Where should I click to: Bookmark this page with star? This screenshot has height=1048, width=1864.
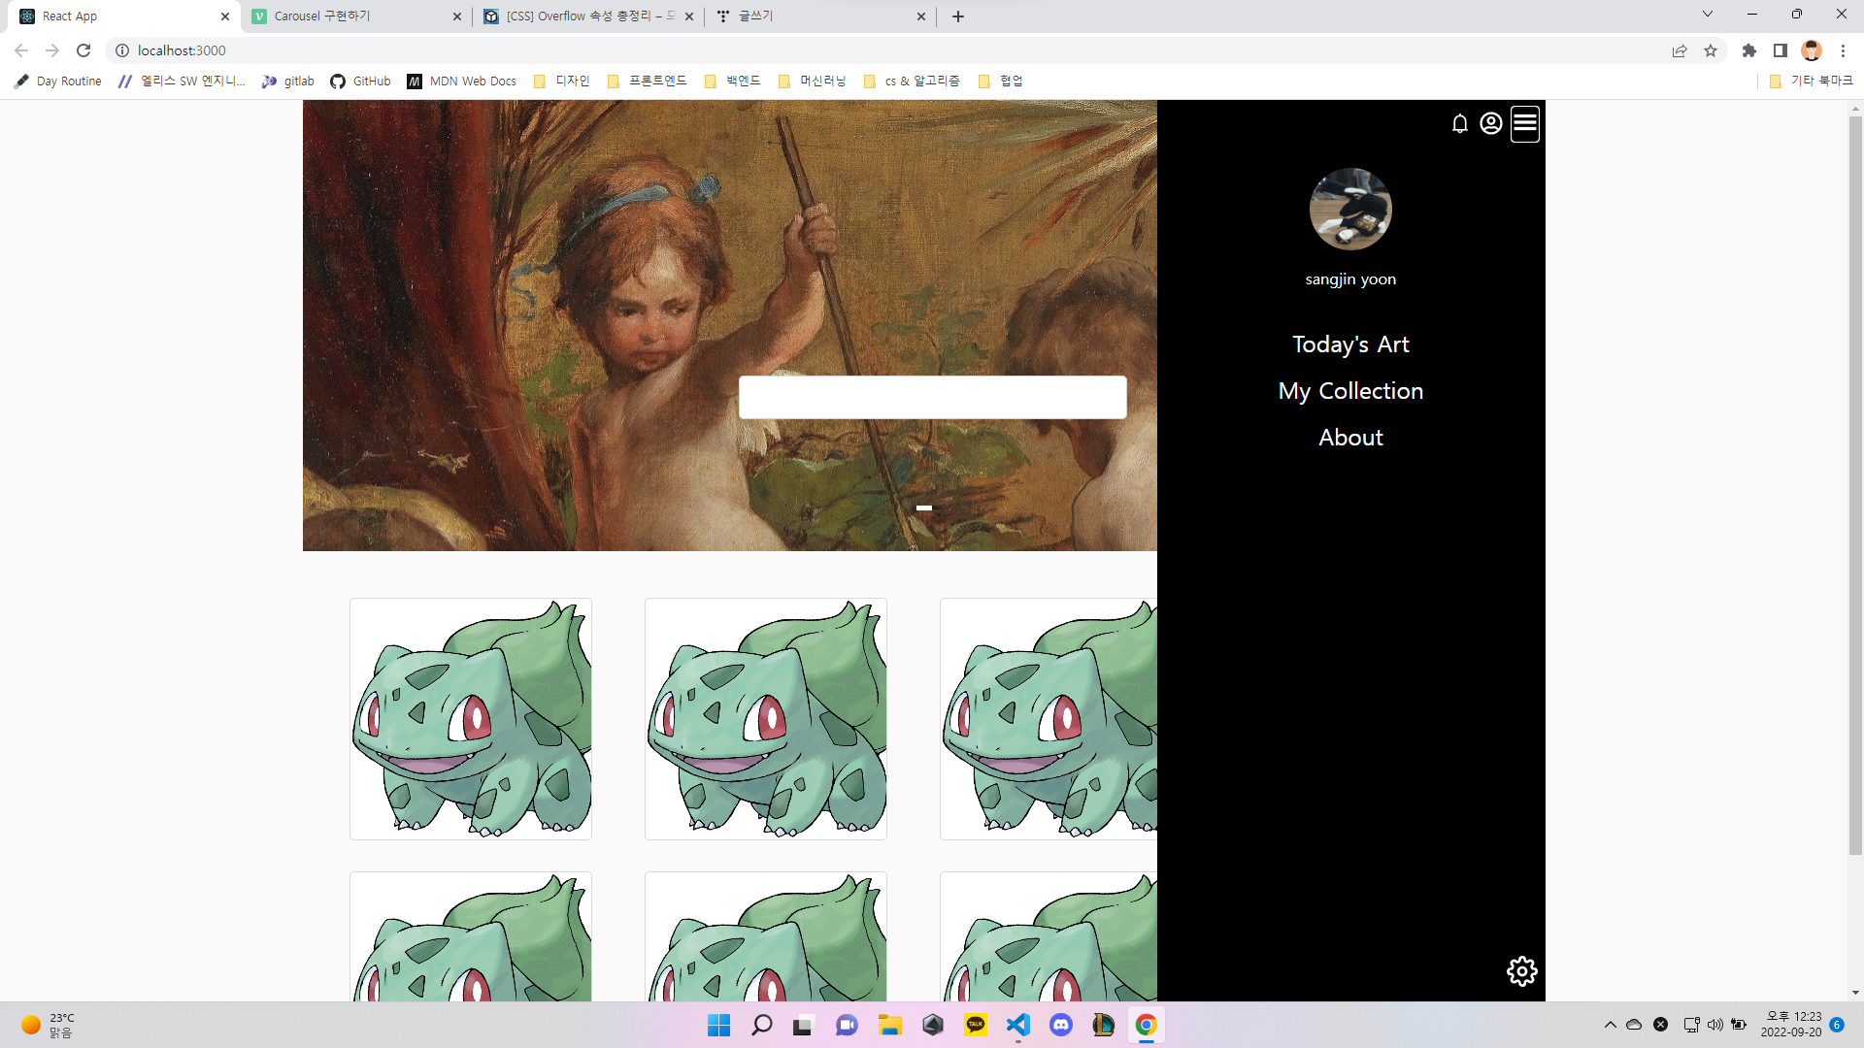point(1711,50)
